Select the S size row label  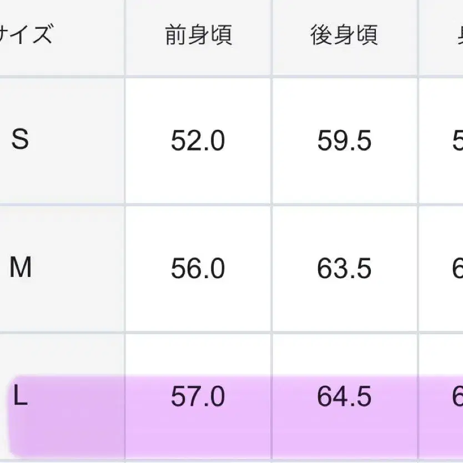tap(20, 140)
